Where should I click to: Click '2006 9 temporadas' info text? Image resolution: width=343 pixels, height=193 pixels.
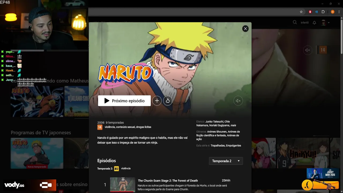tap(110, 123)
